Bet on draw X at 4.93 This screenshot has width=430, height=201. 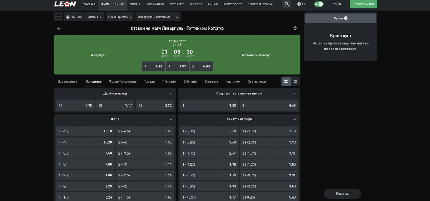coord(177,66)
